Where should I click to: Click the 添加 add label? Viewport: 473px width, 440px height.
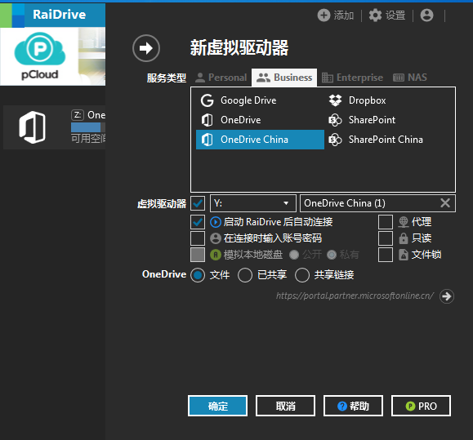344,15
